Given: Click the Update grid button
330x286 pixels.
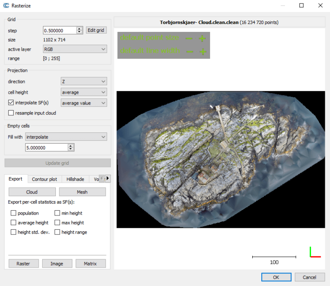Looking at the screenshot, I should (x=58, y=163).
